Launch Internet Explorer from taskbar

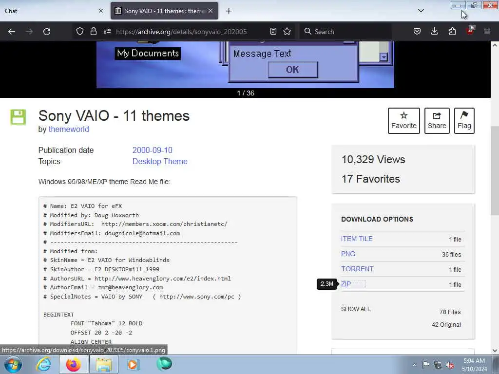click(x=43, y=364)
